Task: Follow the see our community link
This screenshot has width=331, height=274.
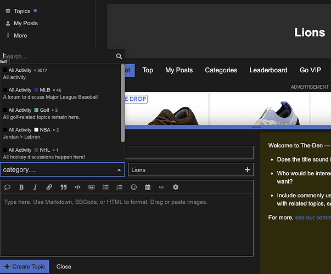Action: pos(313,218)
